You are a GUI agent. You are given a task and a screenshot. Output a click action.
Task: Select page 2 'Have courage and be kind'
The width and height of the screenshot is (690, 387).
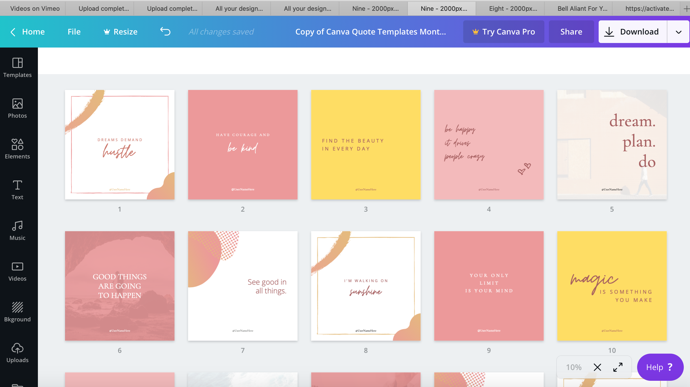(243, 145)
